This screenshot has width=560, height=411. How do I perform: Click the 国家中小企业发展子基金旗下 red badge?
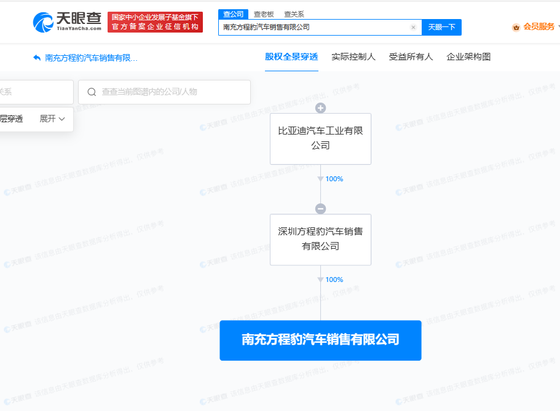click(x=155, y=22)
